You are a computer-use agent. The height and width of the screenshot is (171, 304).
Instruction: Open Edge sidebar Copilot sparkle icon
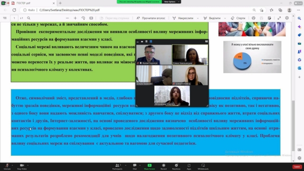299,27
